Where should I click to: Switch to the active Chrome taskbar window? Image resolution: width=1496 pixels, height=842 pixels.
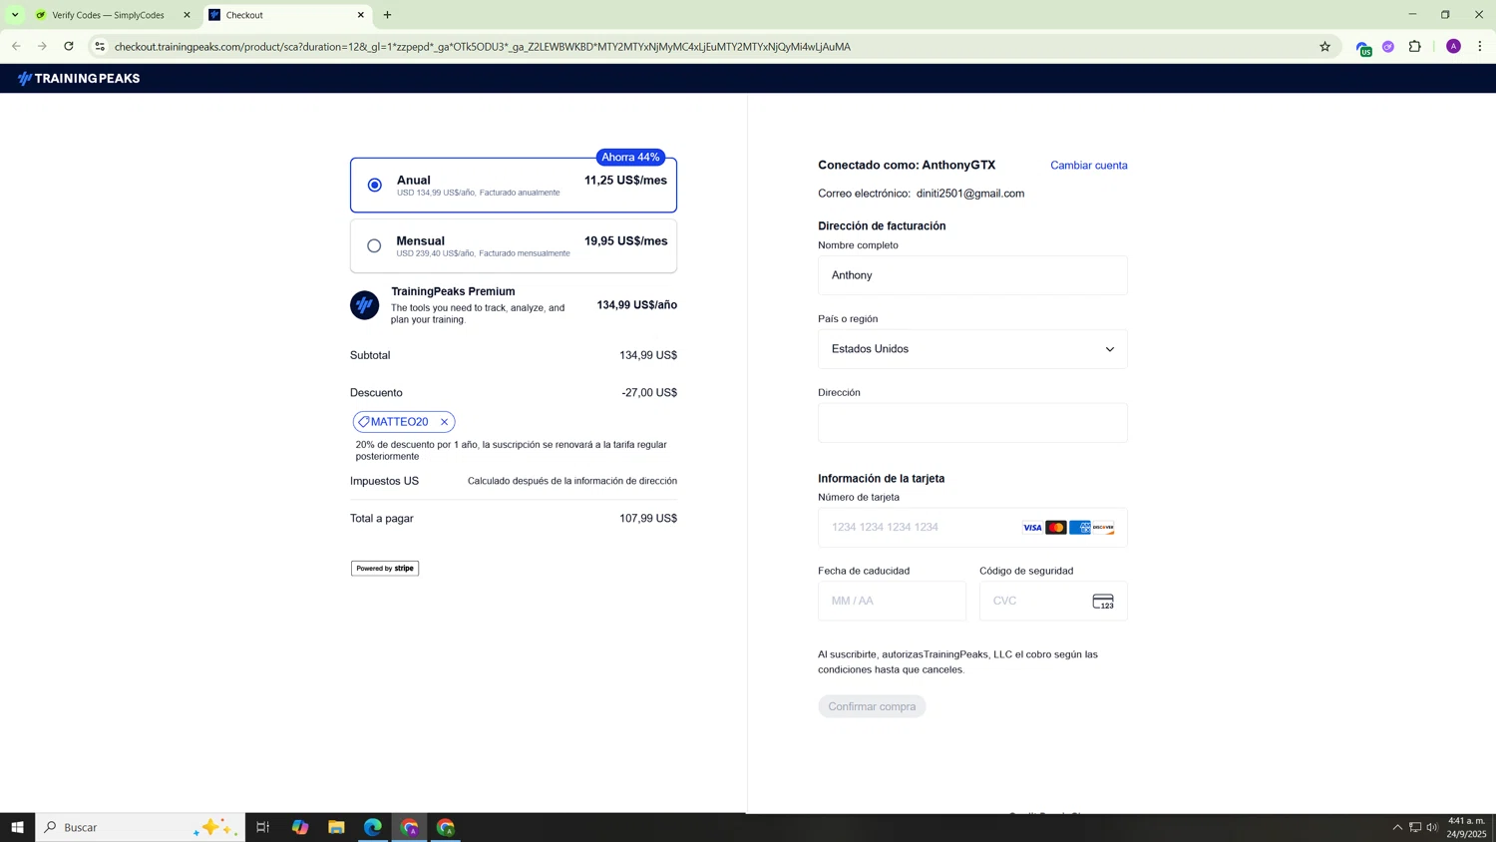pos(410,827)
